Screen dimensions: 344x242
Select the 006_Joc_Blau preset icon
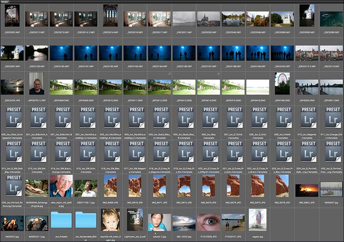[210, 118]
